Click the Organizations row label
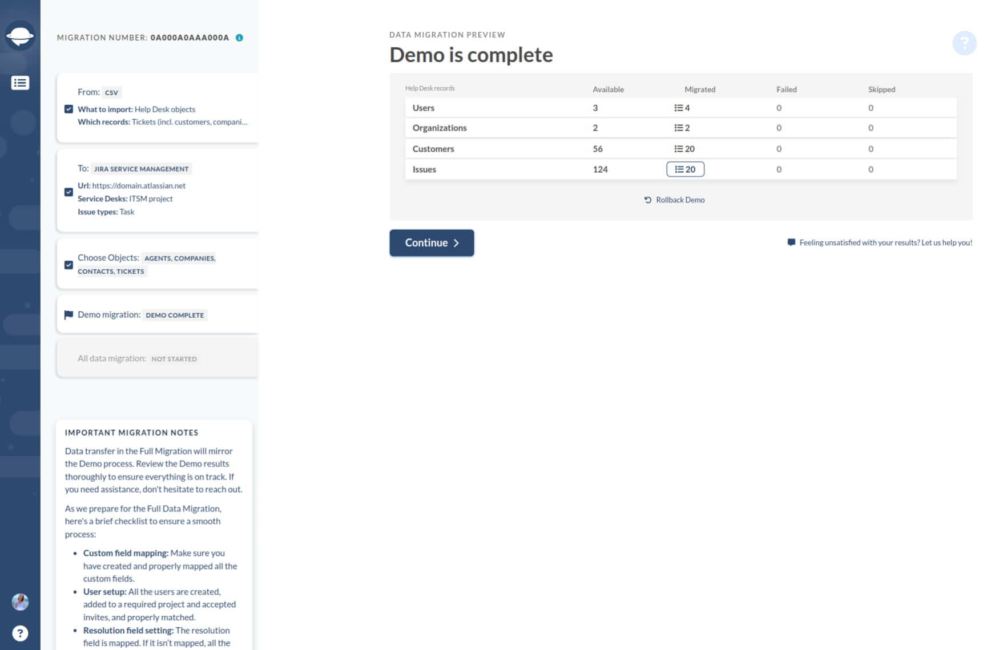Image resolution: width=1007 pixels, height=650 pixels. tap(440, 128)
